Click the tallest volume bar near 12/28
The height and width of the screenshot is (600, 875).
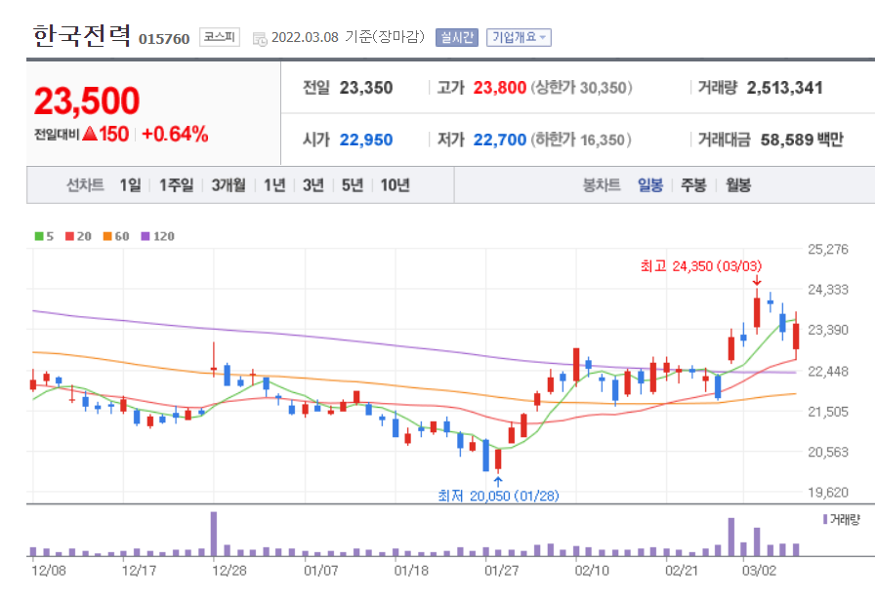[x=214, y=534]
